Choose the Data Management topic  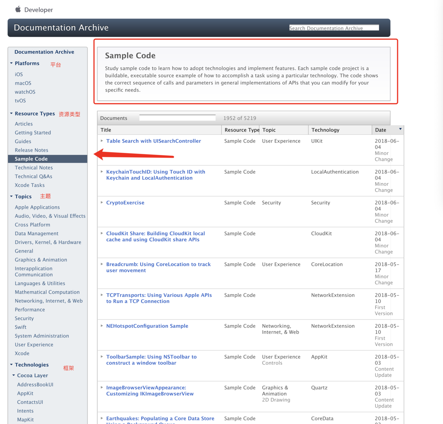coord(36,233)
